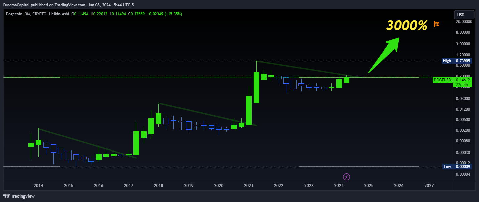
Task: Click the DOGEUSD price label
Action: click(x=442, y=80)
